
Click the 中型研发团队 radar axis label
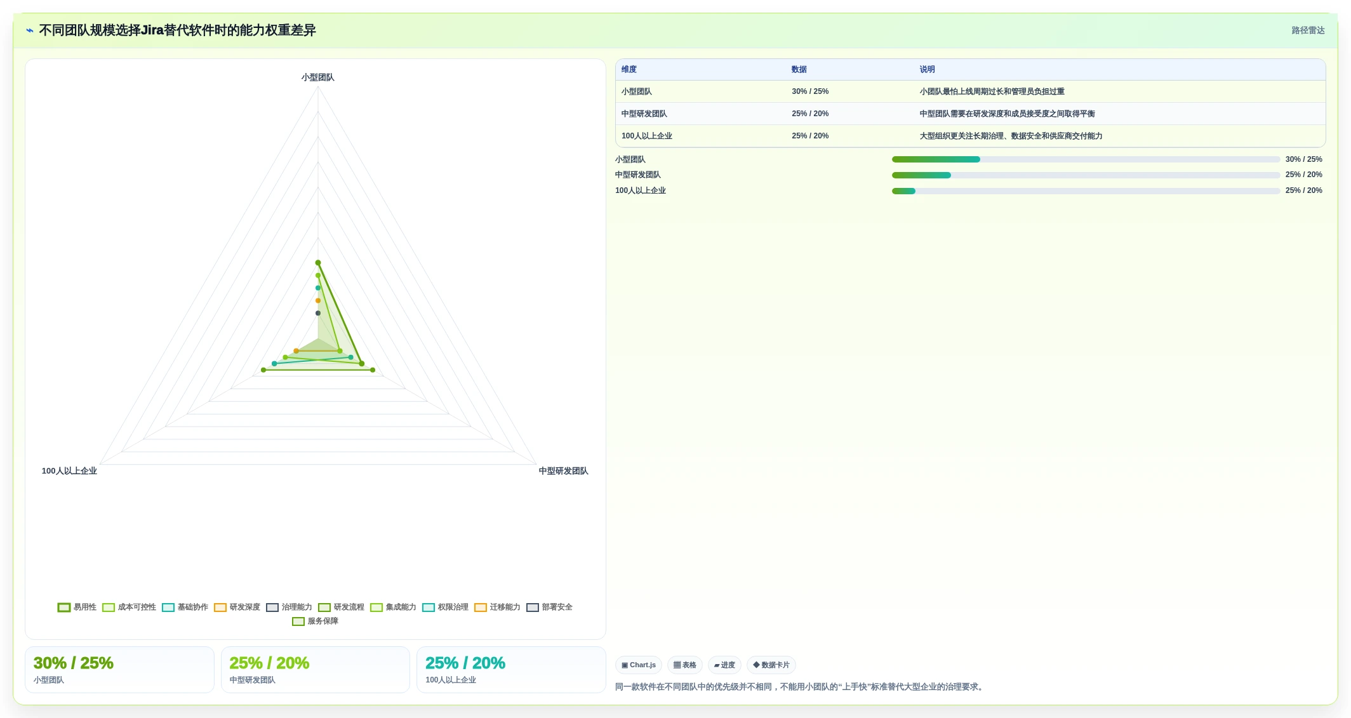pyautogui.click(x=563, y=471)
